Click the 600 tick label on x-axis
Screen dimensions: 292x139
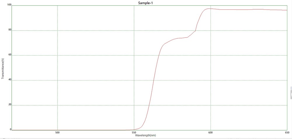tap(210, 133)
